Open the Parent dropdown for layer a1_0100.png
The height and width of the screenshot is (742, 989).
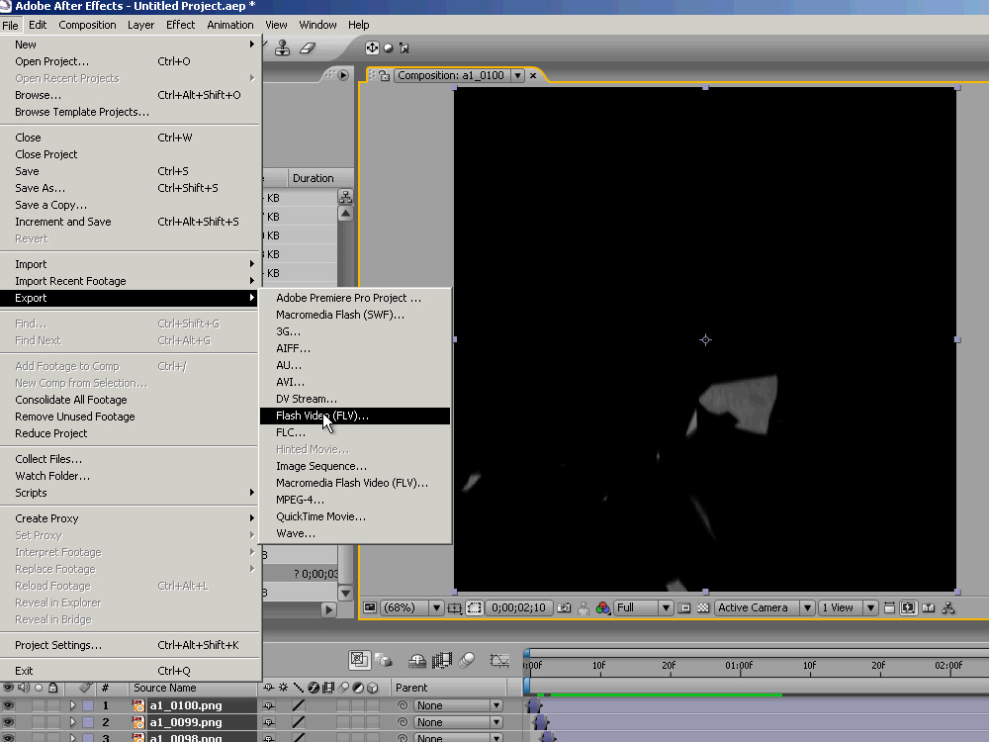click(x=459, y=705)
